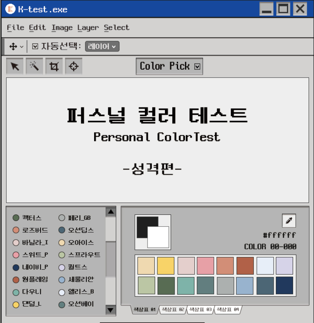
Task: Click the 퍼스널 컬러 테스트 title text
Action: [x=157, y=115]
